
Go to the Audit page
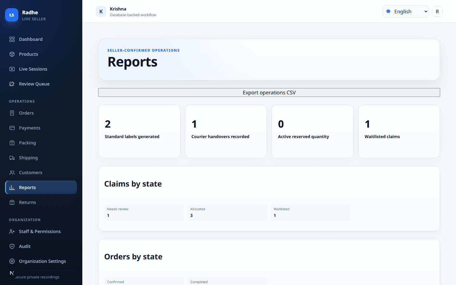click(x=41, y=246)
